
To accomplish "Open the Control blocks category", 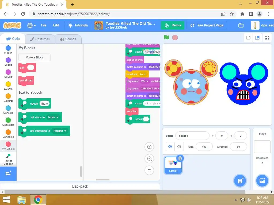I will (x=8, y=98).
